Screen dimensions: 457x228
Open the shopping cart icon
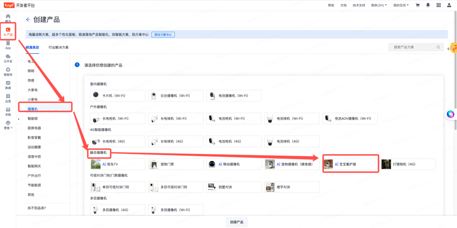click(x=418, y=5)
